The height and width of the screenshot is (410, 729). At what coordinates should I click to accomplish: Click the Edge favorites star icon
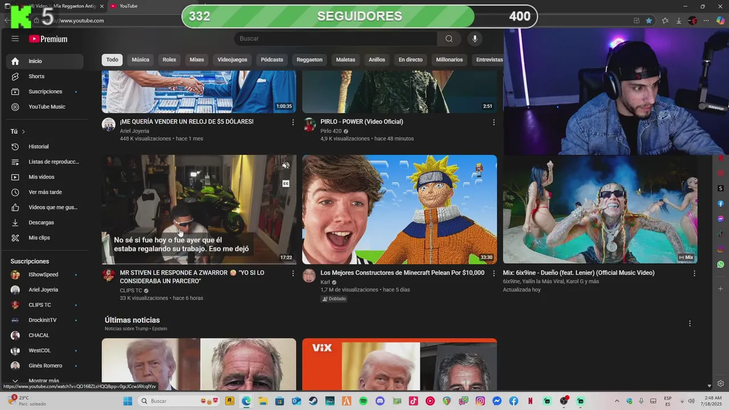(x=649, y=20)
